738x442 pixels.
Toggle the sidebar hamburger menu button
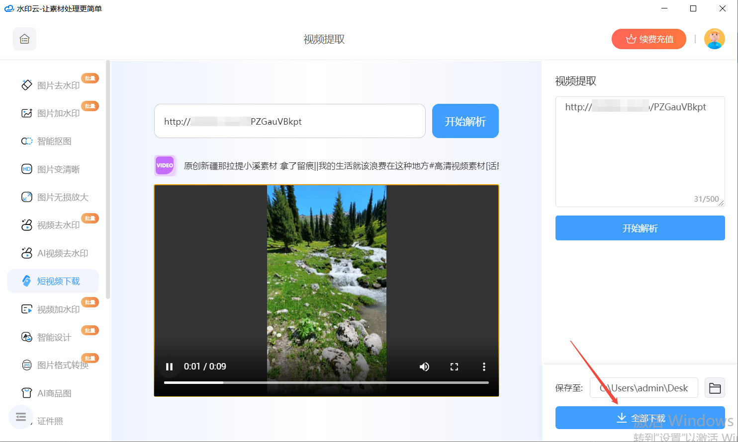point(21,417)
